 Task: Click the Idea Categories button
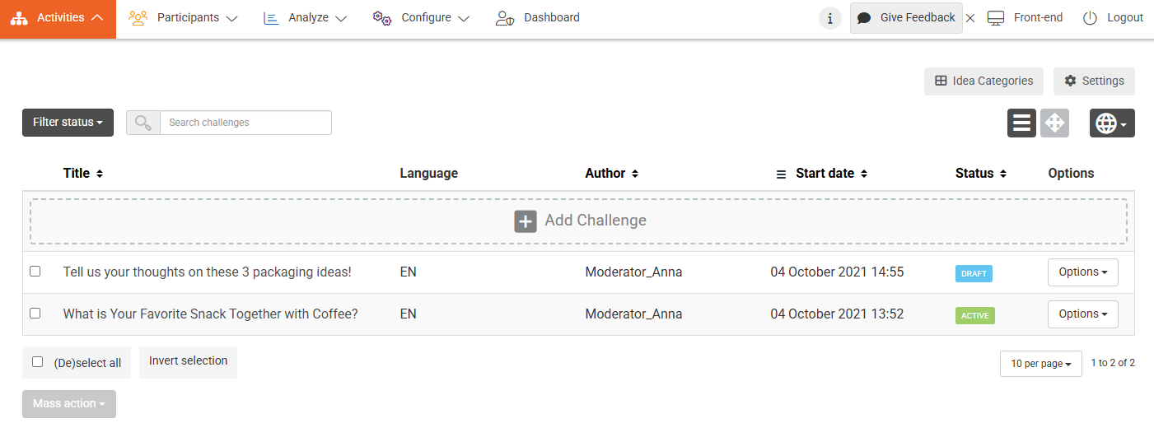(x=983, y=81)
